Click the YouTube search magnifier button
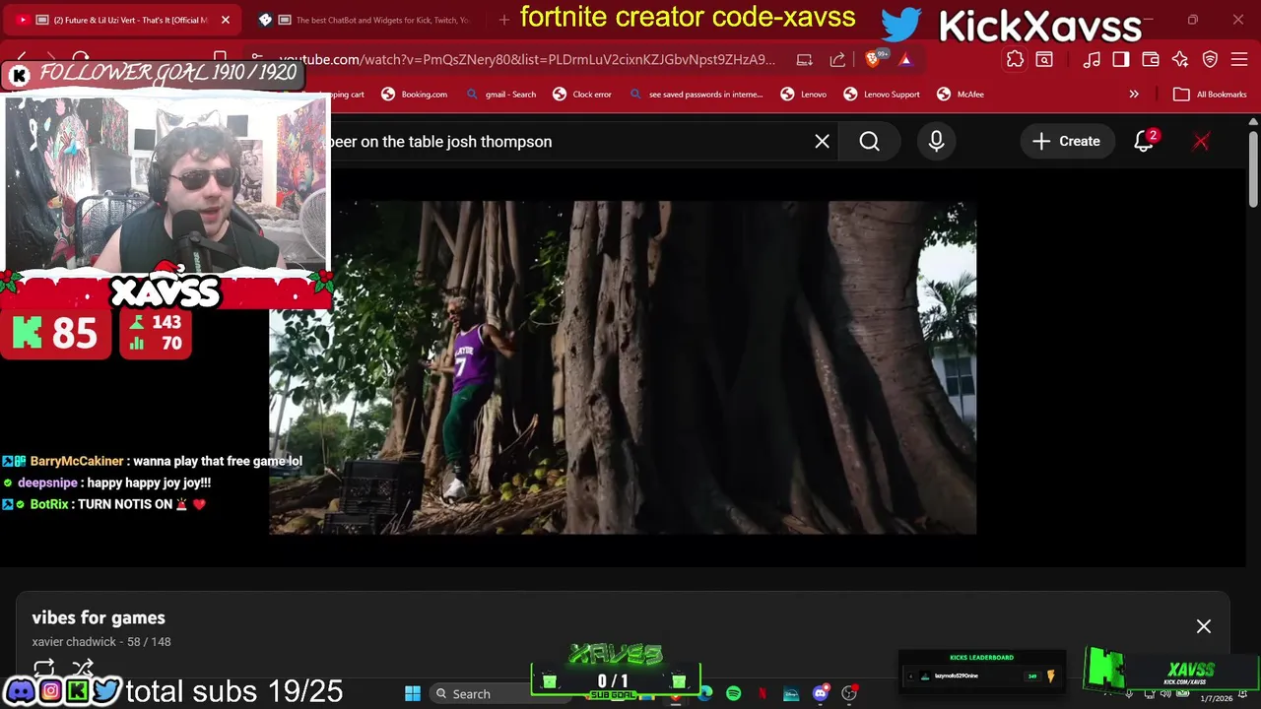 [869, 142]
